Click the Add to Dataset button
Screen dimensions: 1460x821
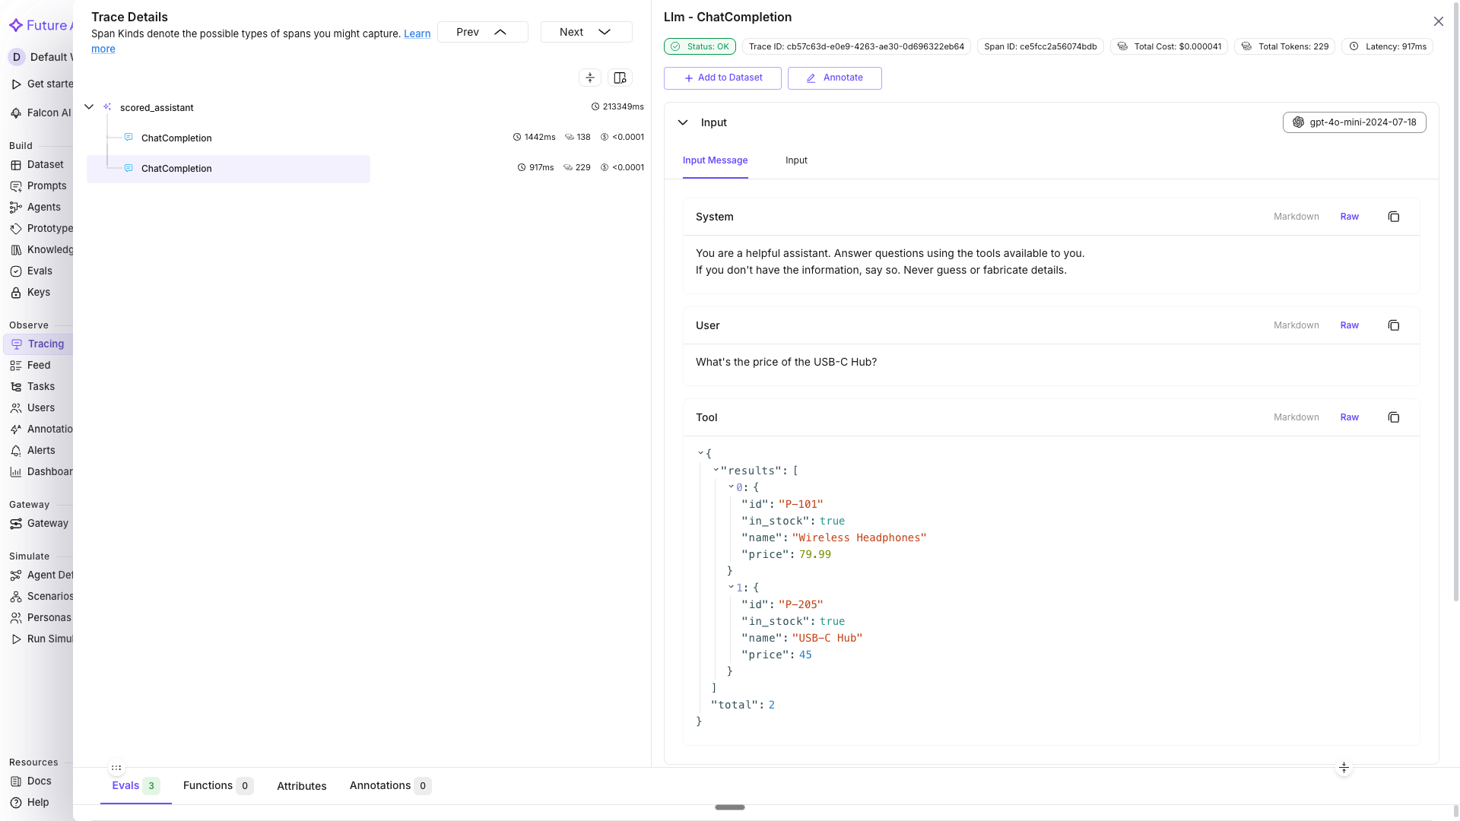(722, 78)
